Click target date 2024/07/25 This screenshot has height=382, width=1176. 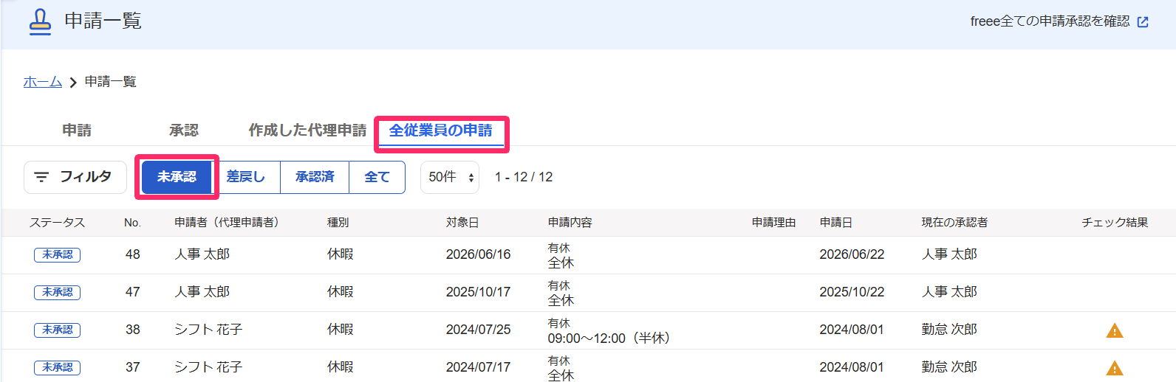point(478,330)
